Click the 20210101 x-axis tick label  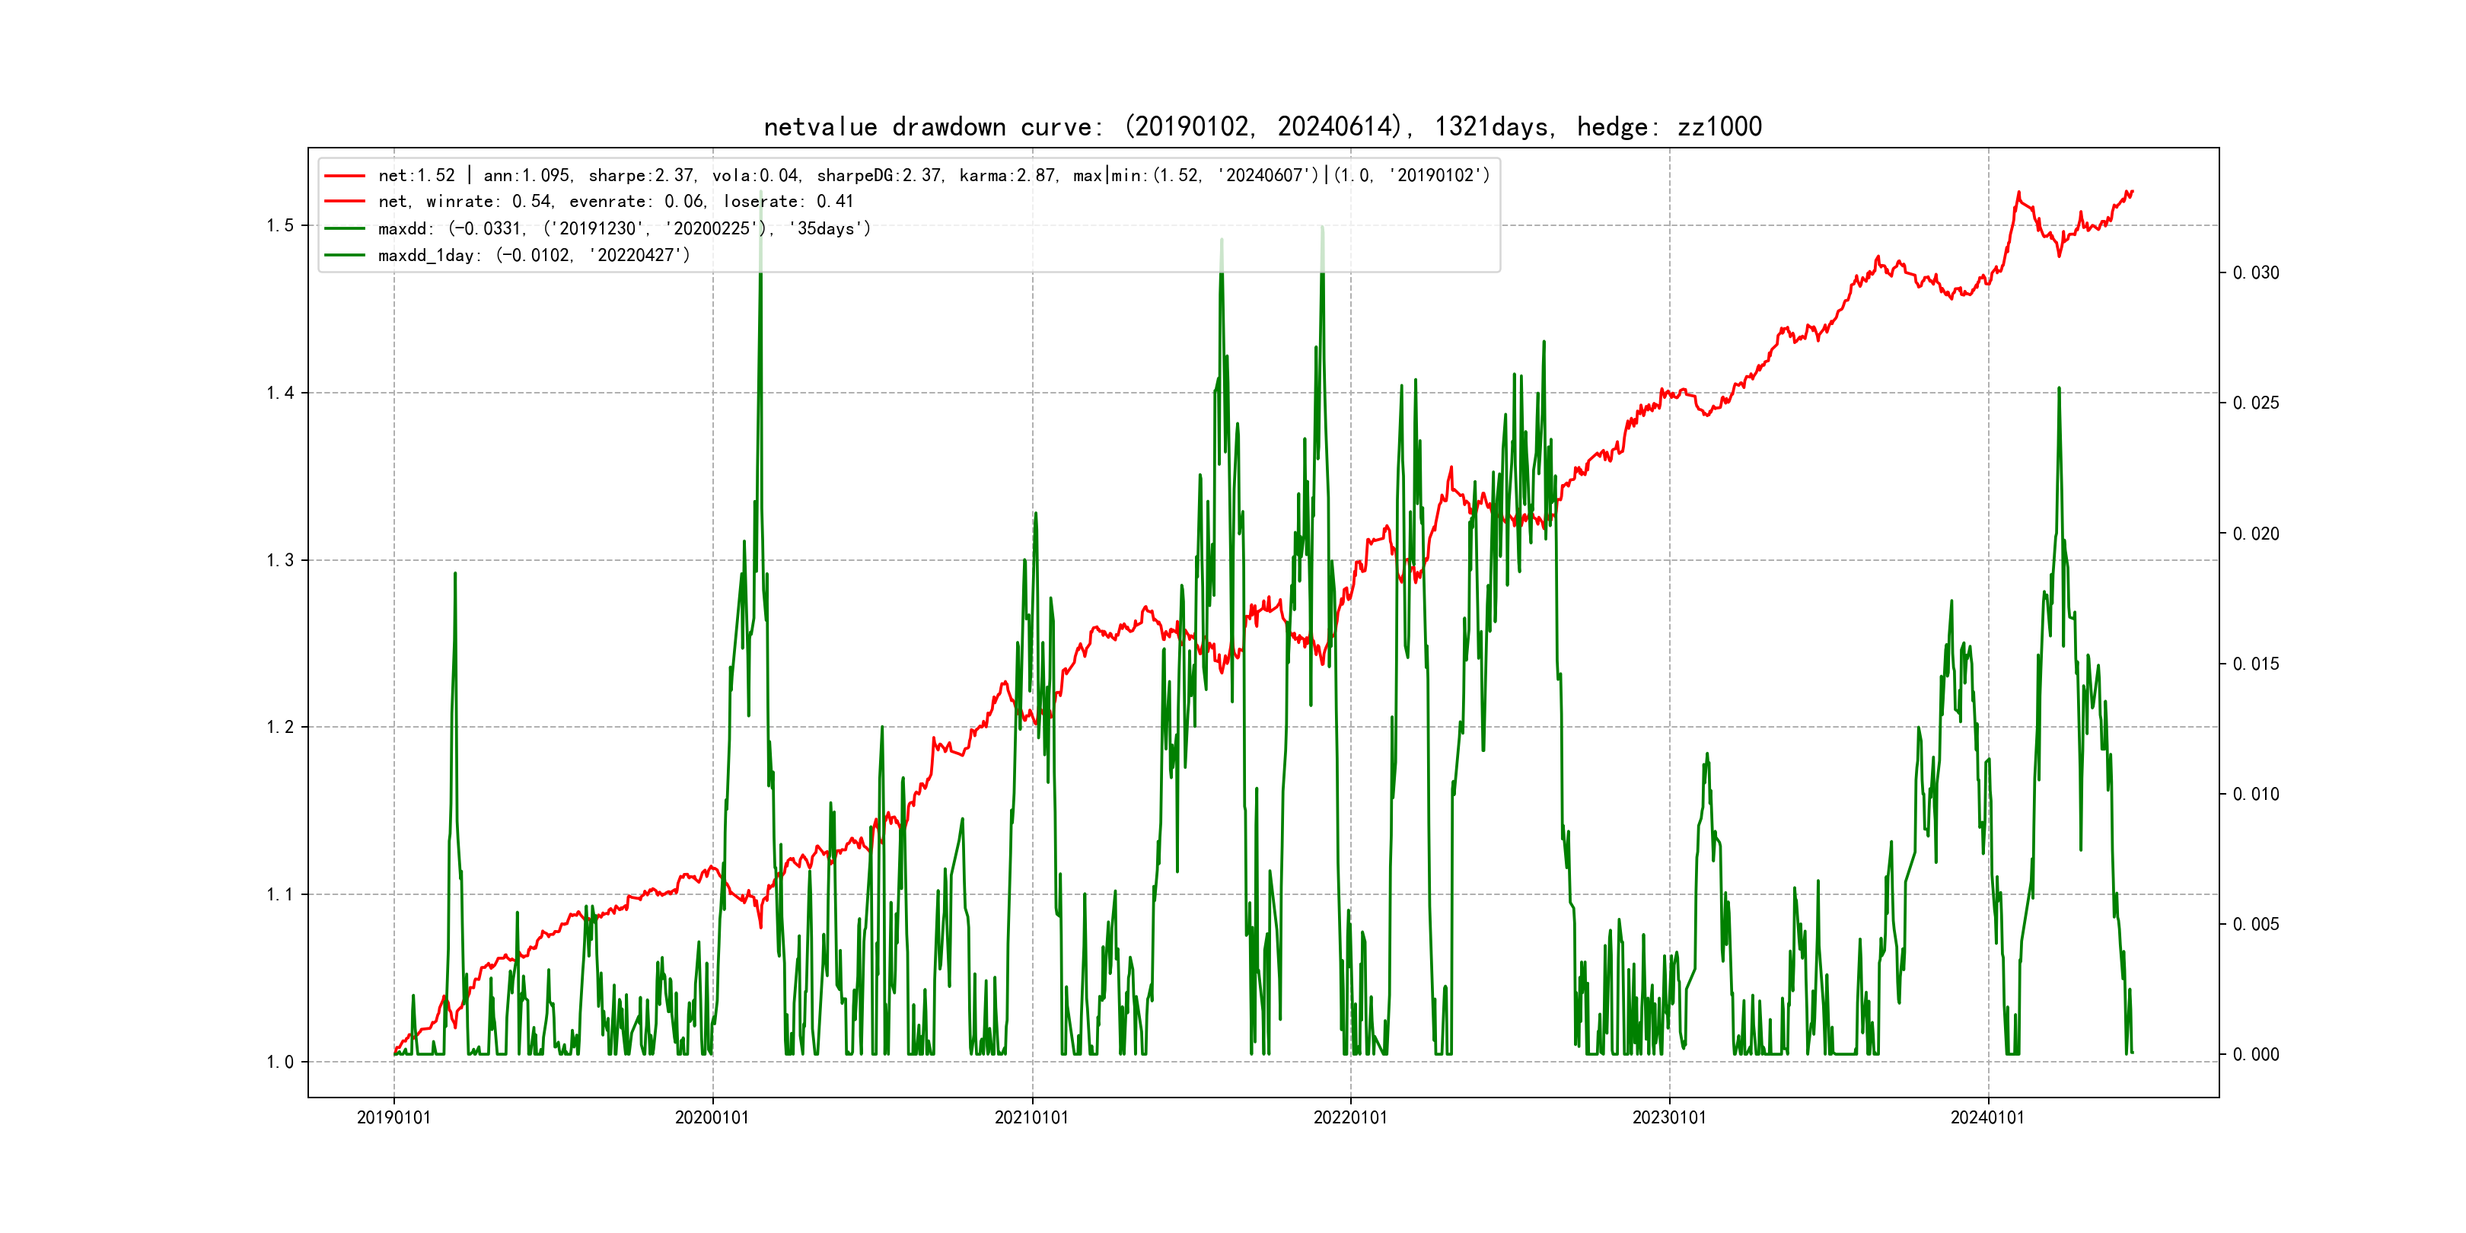click(1031, 1117)
